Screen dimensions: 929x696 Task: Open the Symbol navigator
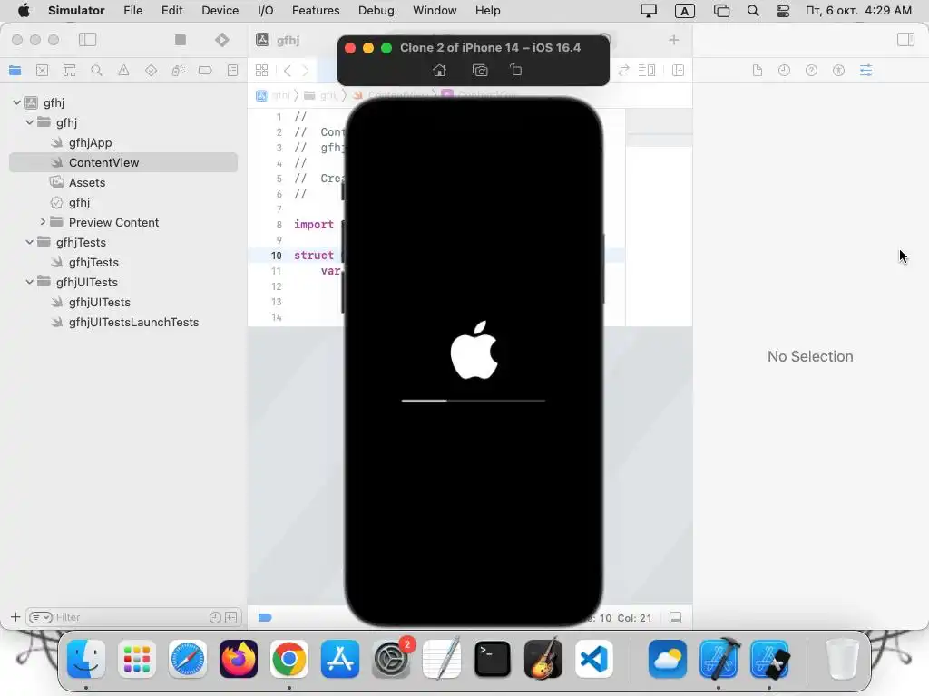point(69,71)
